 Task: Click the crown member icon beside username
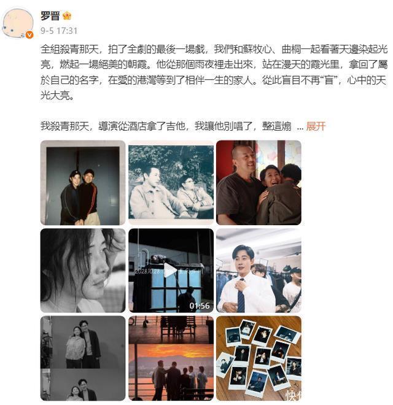tap(67, 16)
